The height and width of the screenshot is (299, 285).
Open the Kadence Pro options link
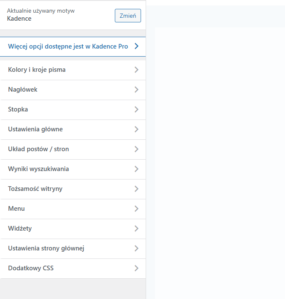pyautogui.click(x=68, y=46)
